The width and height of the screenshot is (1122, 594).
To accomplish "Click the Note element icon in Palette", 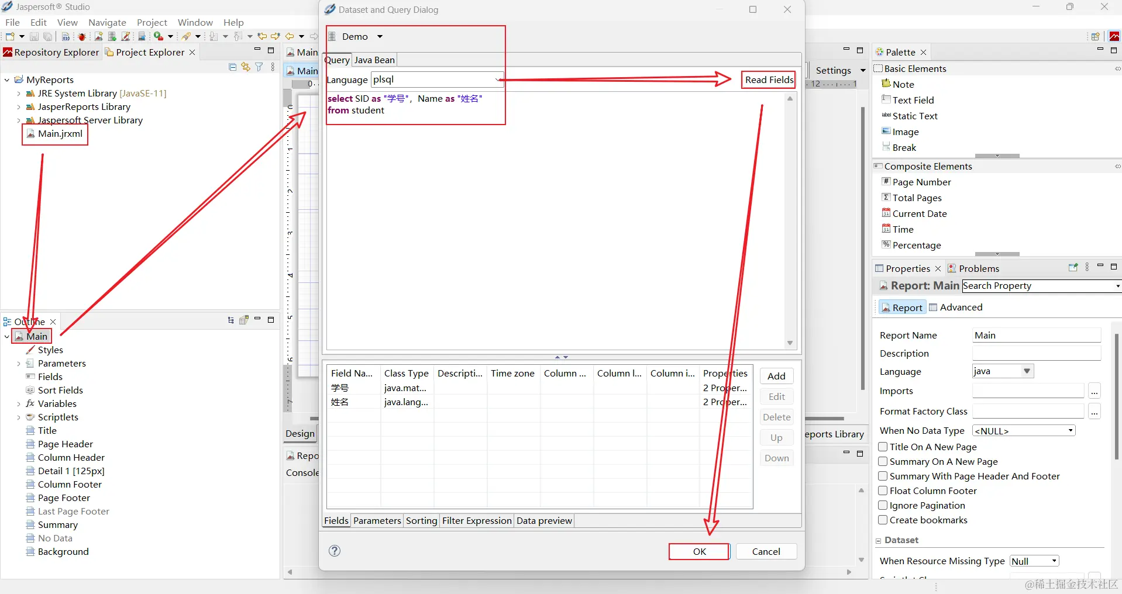I will click(886, 84).
